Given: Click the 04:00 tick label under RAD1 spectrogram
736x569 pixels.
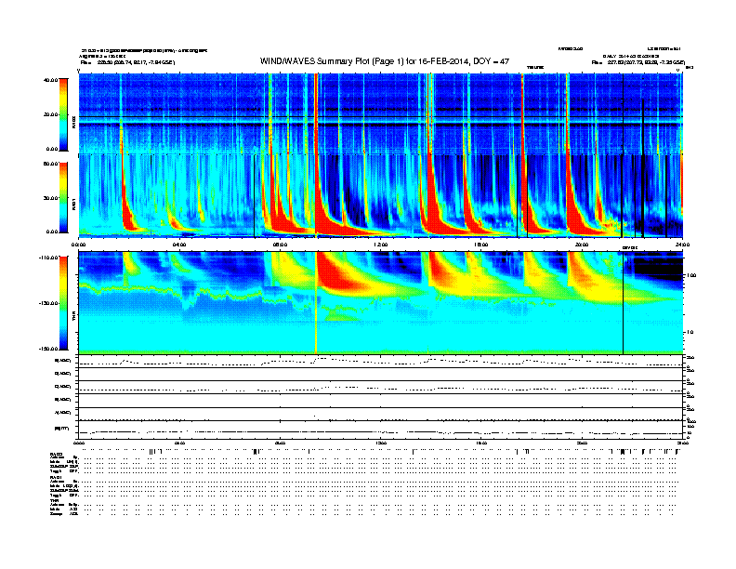Looking at the screenshot, I should point(179,245).
